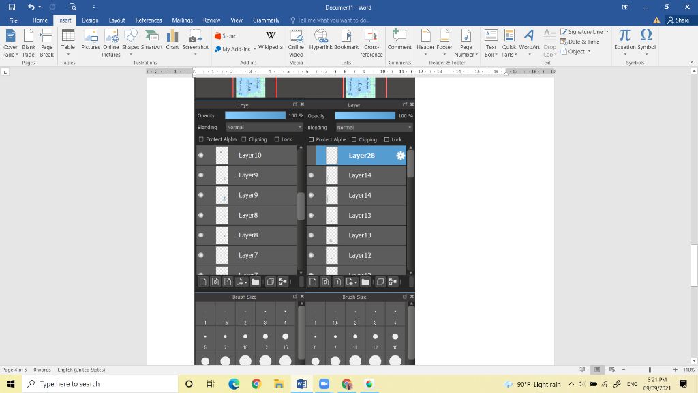Insert an Online Video

point(296,43)
